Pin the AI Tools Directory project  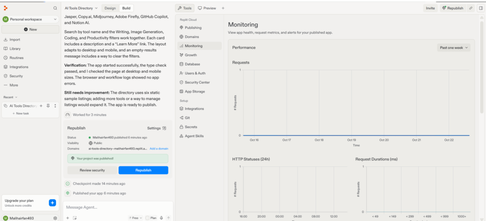48,106
